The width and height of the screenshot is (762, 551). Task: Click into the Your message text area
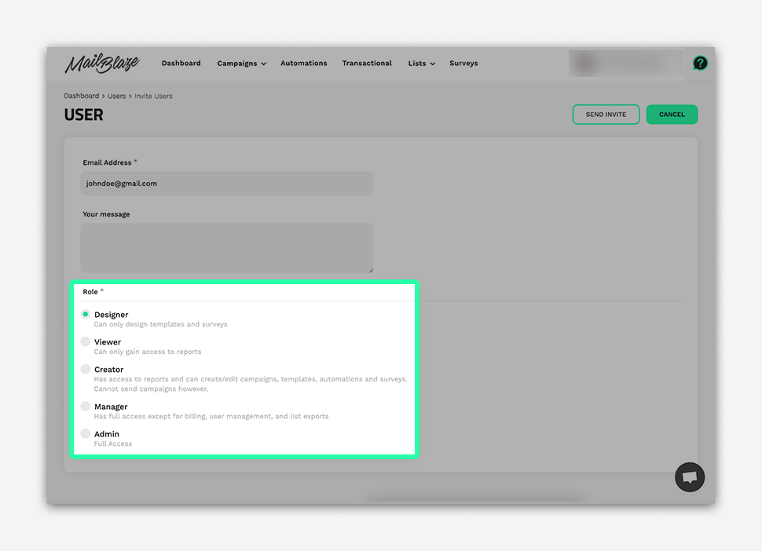pos(226,247)
